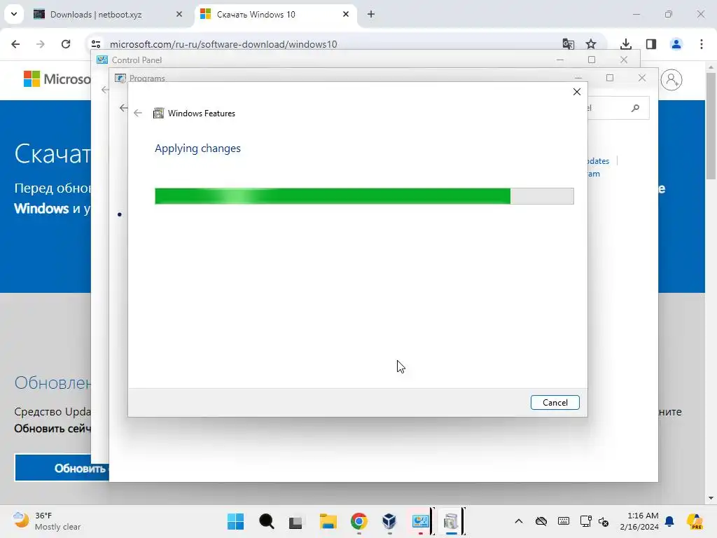Switch to Google Chrome on taskbar

coord(359,521)
